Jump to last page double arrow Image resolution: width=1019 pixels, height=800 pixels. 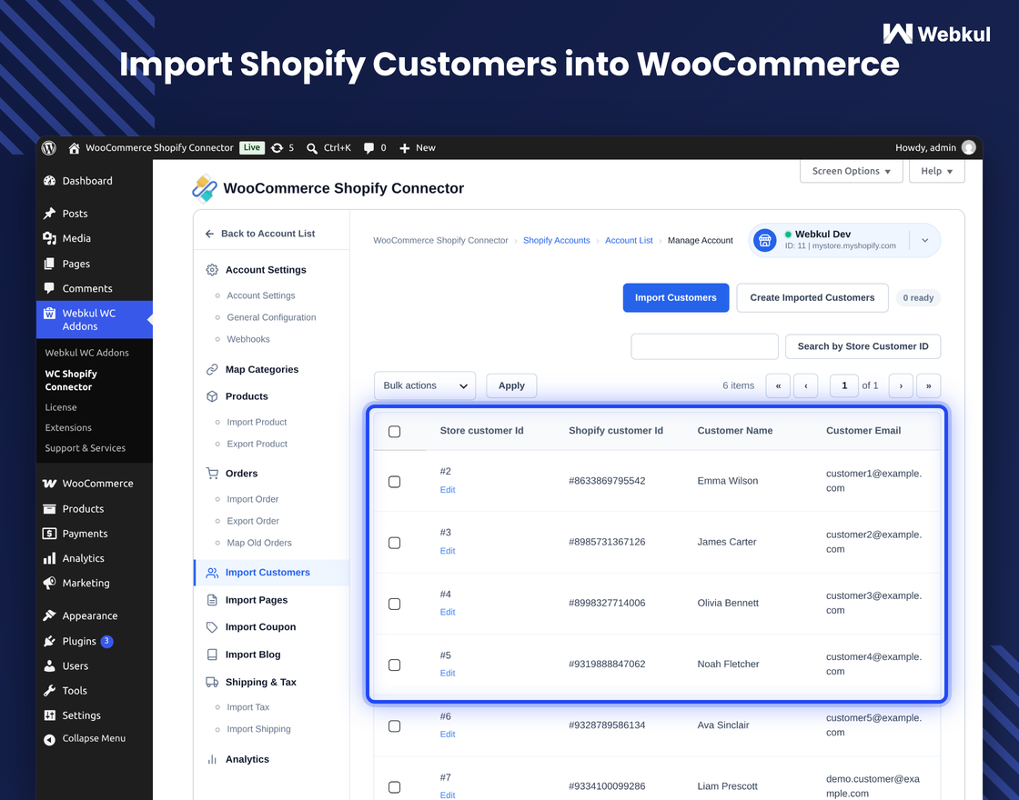[929, 385]
